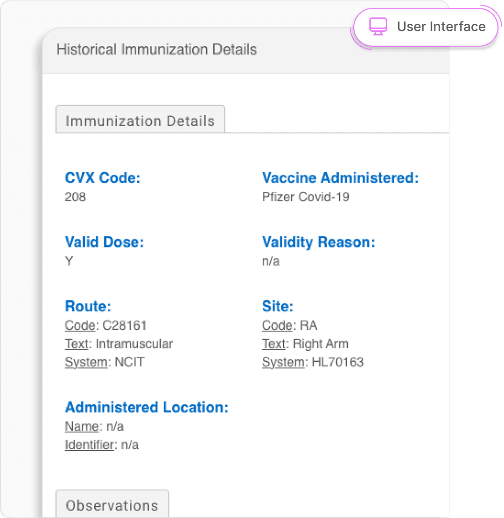504x518 pixels.
Task: Click the underlined Text label under Route
Action: click(77, 344)
